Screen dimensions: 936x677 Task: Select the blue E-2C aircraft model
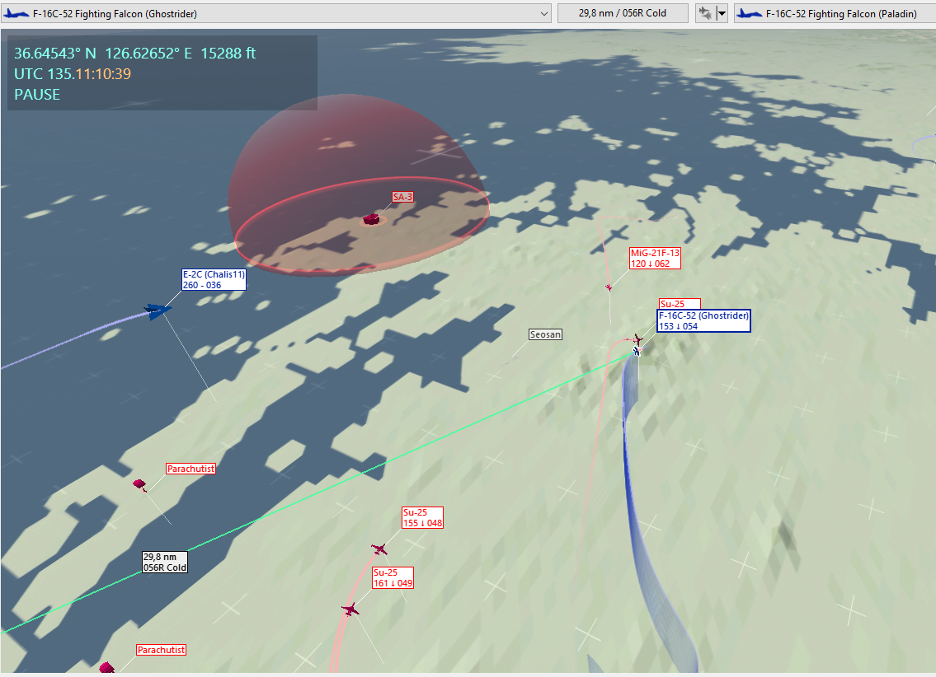pos(158,310)
